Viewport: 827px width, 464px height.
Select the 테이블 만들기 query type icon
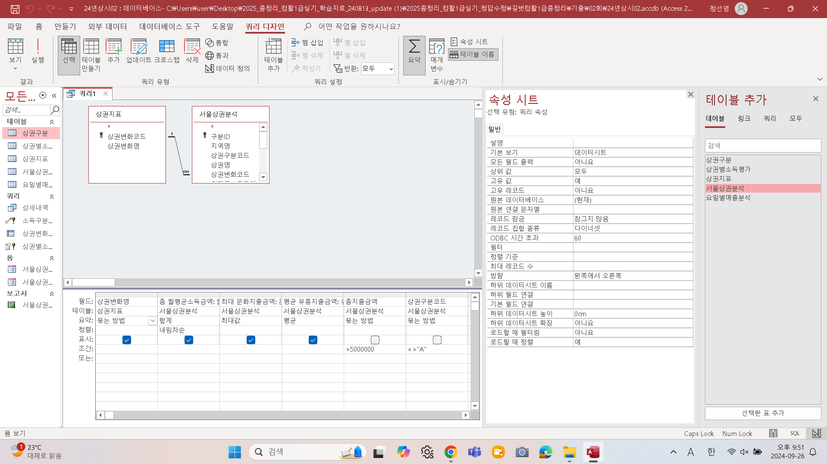91,55
